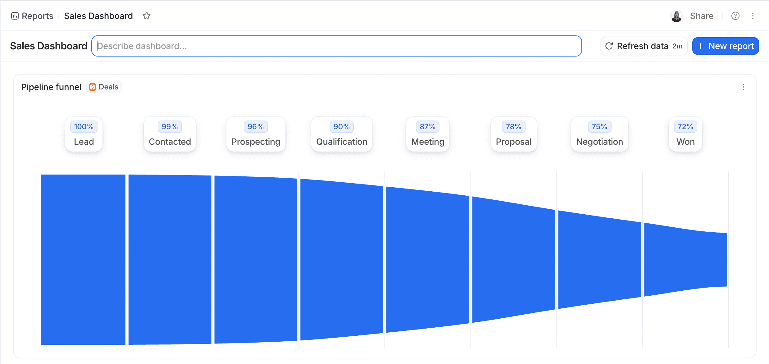Select the 100% badge above Lead
The height and width of the screenshot is (364, 769).
(x=84, y=126)
